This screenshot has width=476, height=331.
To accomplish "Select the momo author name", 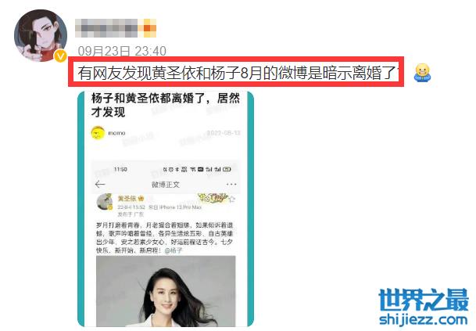I will point(116,133).
